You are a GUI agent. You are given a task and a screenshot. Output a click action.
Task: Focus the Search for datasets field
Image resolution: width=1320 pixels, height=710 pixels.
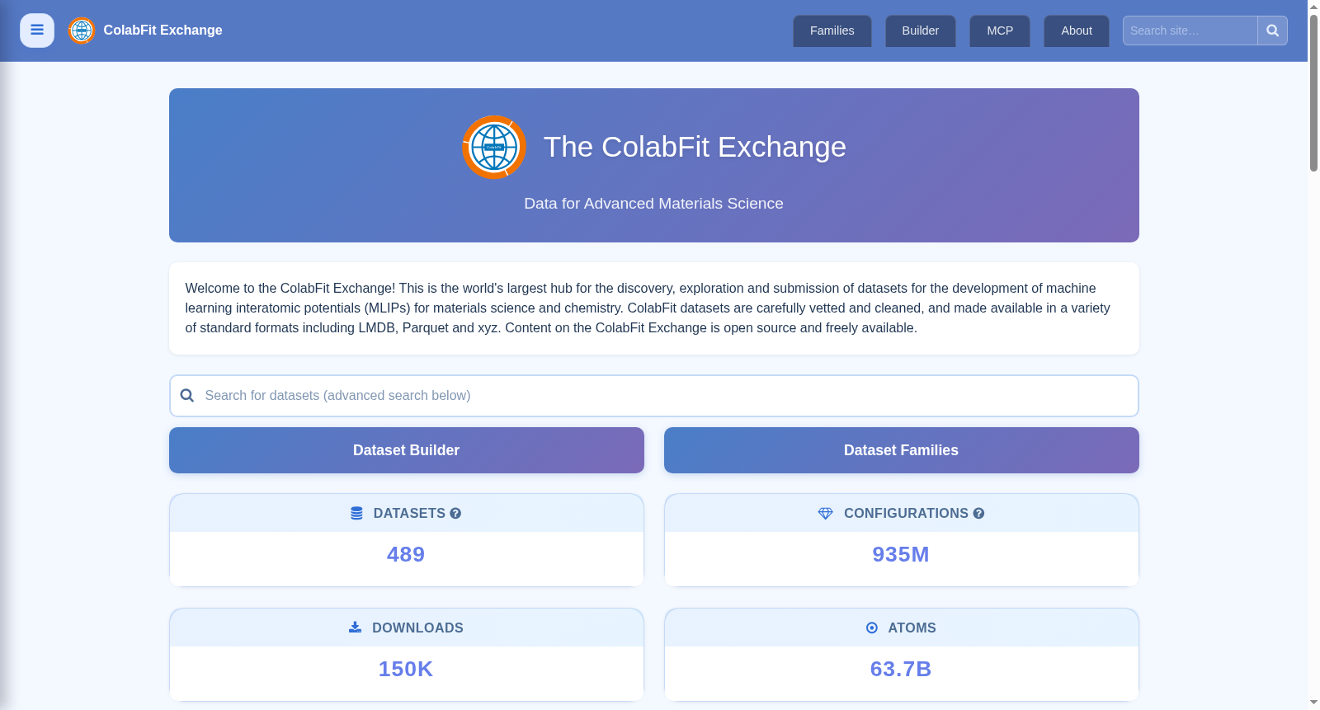[653, 396]
